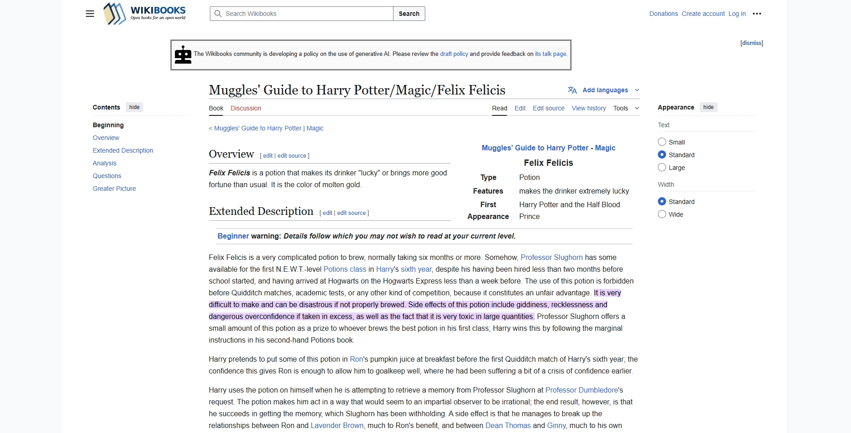Screen dimensions: 851x433
Task: Open the Ron link
Action: pyautogui.click(x=356, y=359)
